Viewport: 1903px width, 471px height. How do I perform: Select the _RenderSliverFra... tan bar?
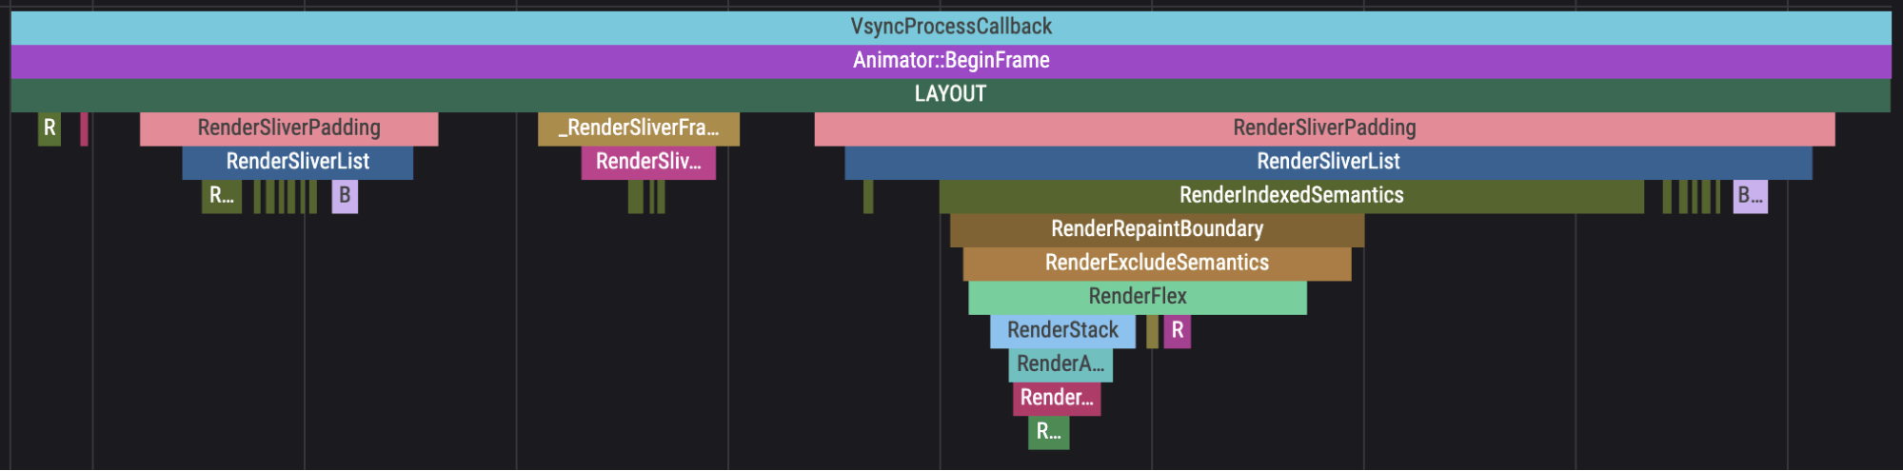pos(638,128)
